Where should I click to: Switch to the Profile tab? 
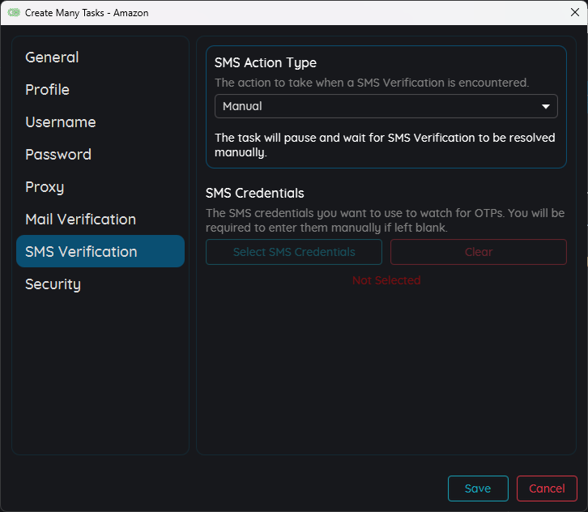(47, 90)
